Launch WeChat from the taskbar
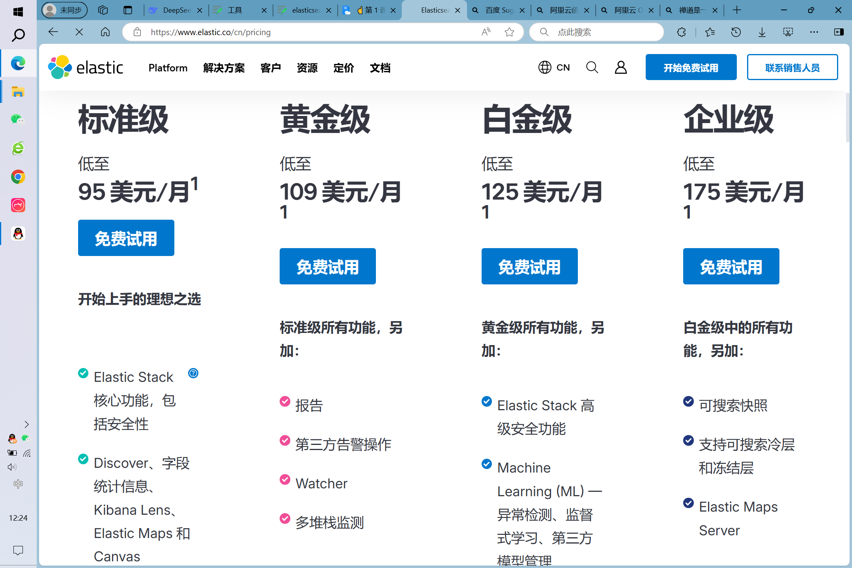The image size is (852, 568). point(18,120)
